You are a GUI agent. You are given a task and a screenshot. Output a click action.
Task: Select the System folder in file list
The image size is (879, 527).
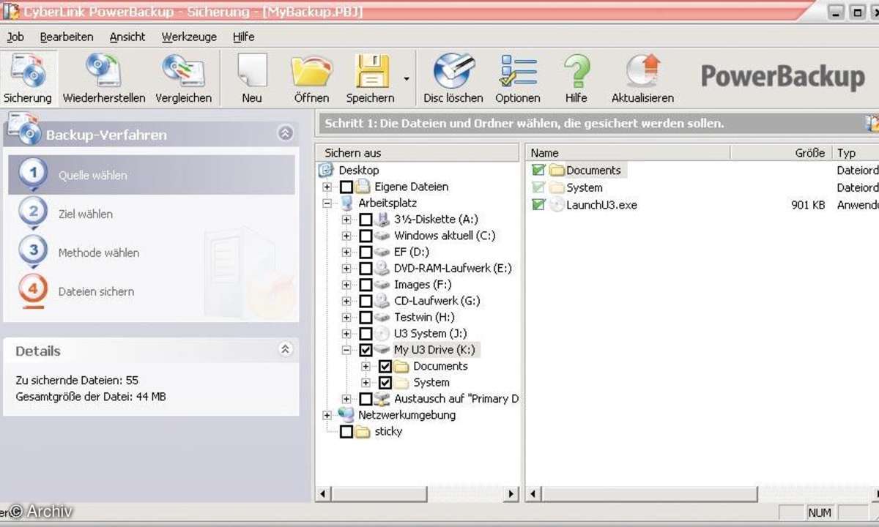[576, 187]
